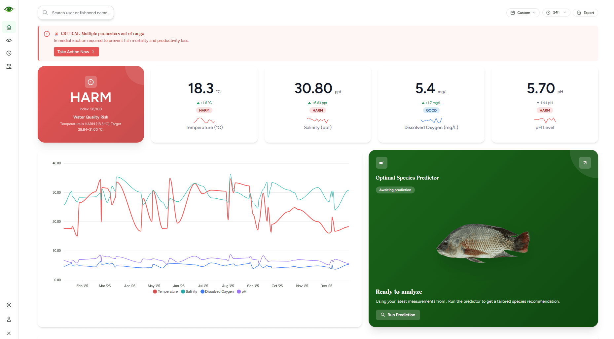Click the Run Prediction button

point(398,315)
